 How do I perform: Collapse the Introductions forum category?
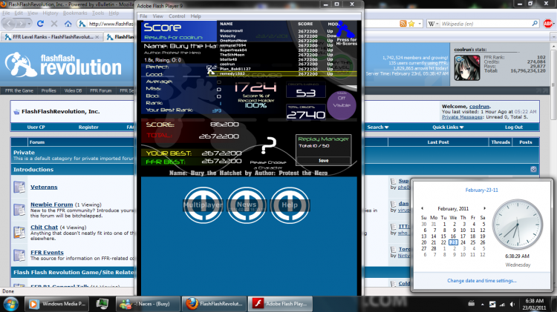pyautogui.click(x=533, y=169)
